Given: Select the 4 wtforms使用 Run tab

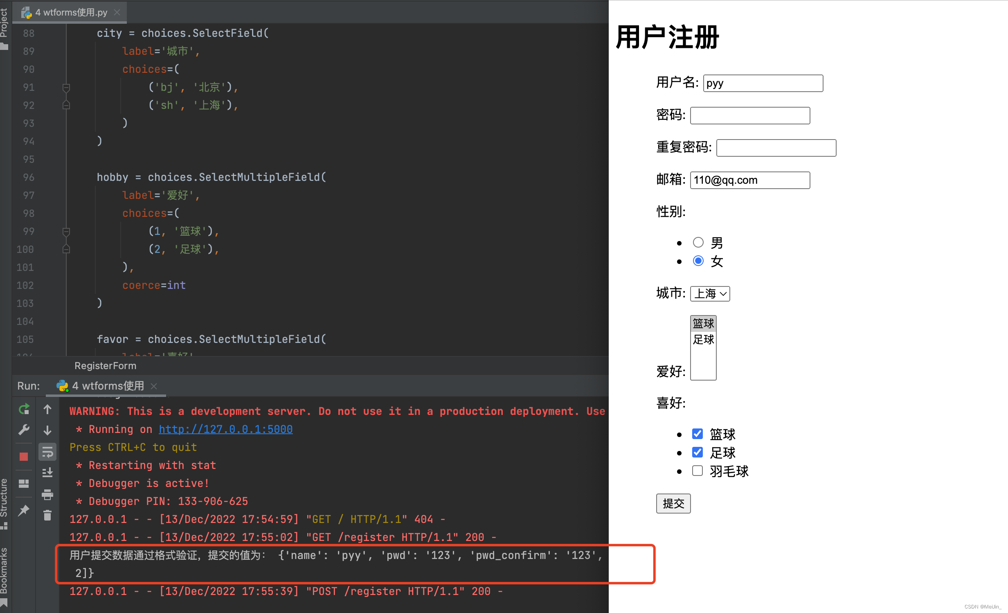Looking at the screenshot, I should click(x=106, y=386).
